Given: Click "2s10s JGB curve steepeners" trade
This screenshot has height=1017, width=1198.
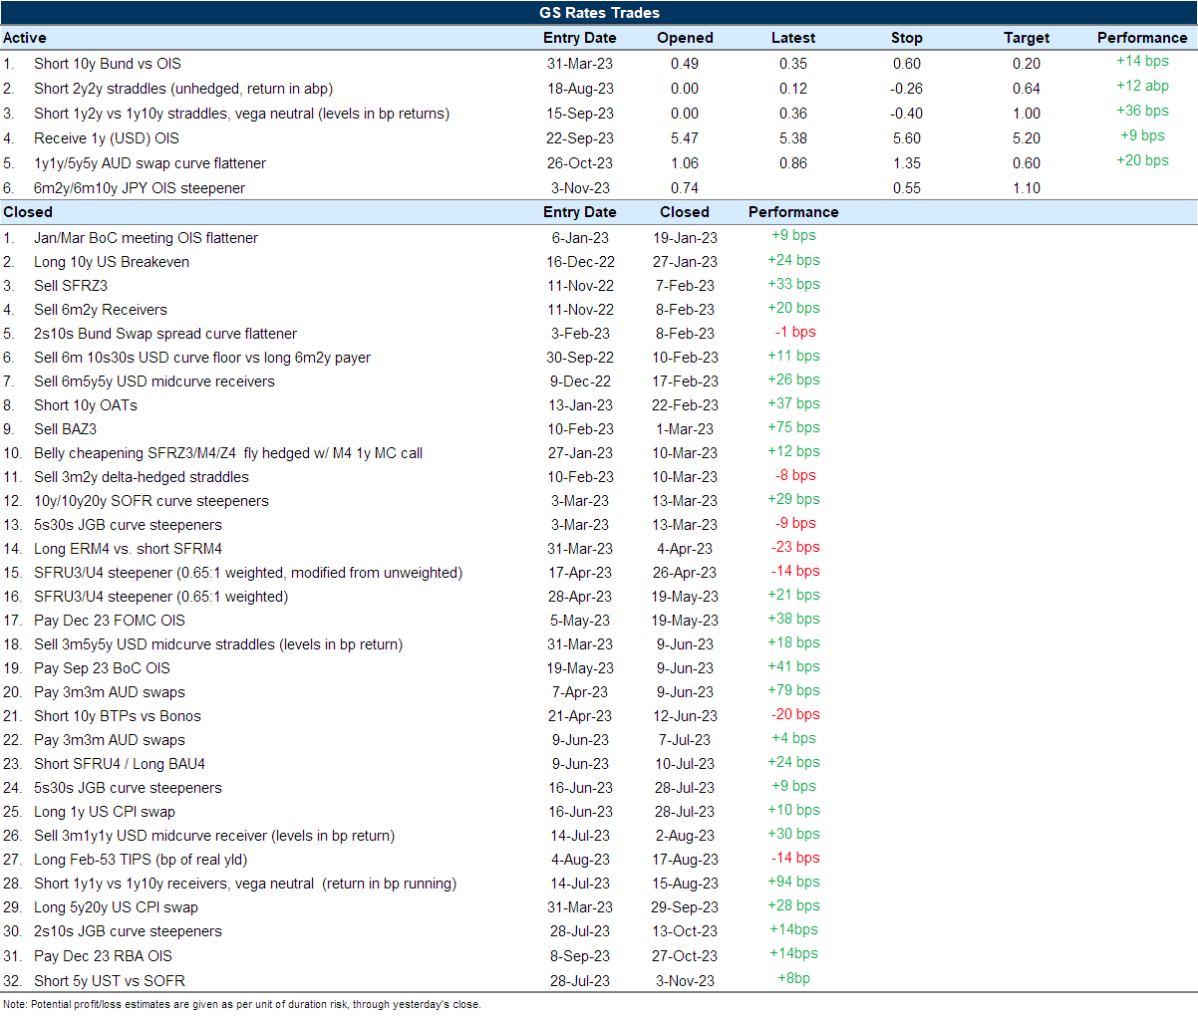Looking at the screenshot, I should [x=129, y=931].
